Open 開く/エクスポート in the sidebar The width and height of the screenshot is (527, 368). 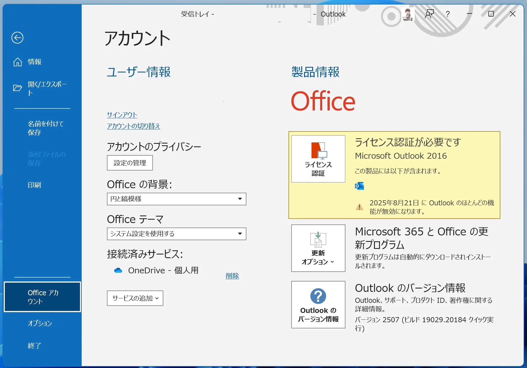pos(42,88)
